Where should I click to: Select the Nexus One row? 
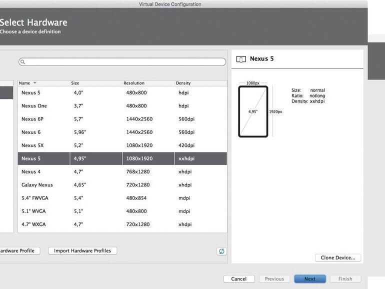(x=122, y=106)
